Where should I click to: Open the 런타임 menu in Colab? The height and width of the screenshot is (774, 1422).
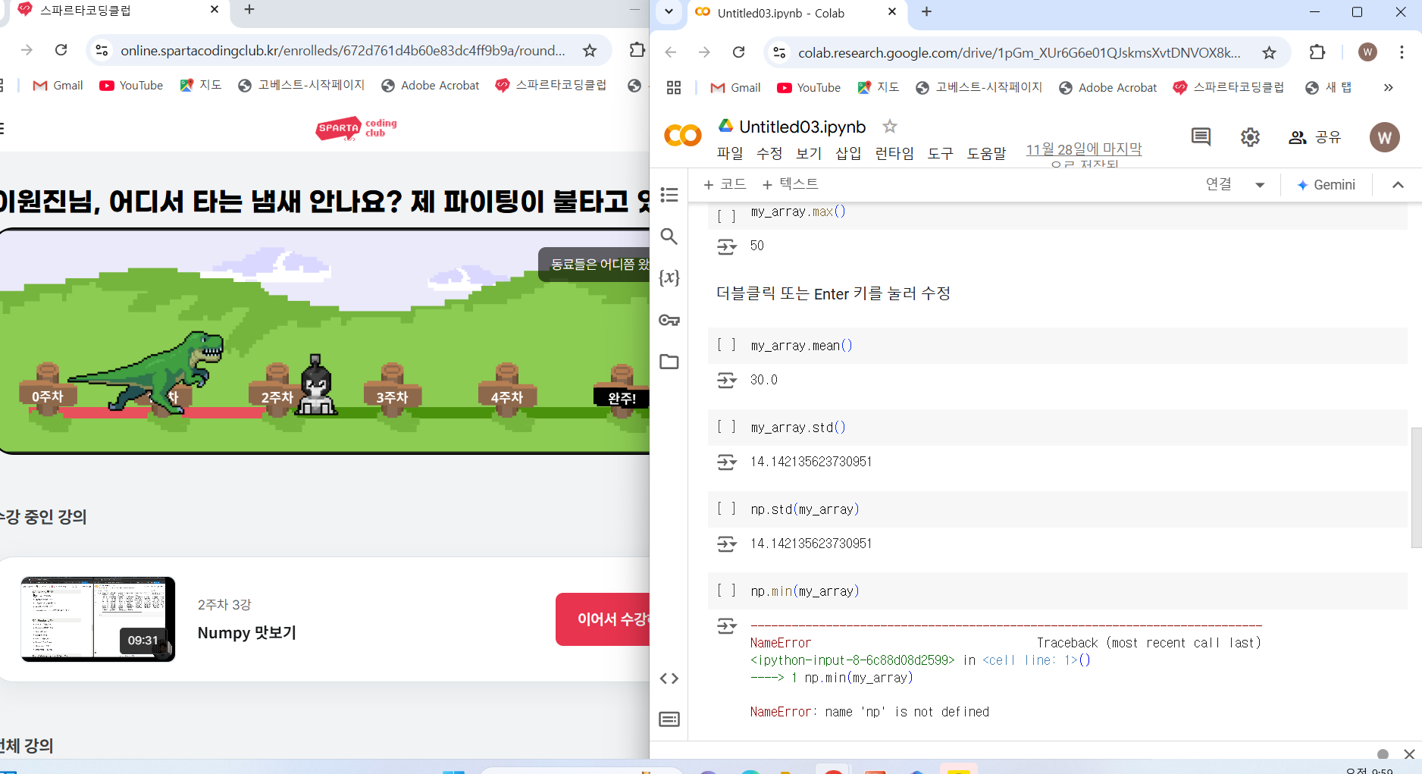click(894, 153)
